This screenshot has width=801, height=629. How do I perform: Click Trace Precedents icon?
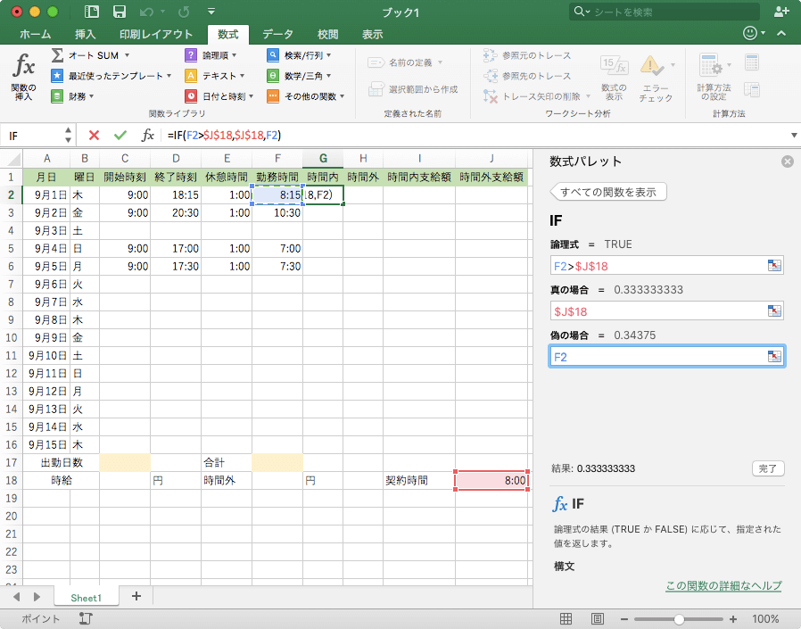[490, 55]
